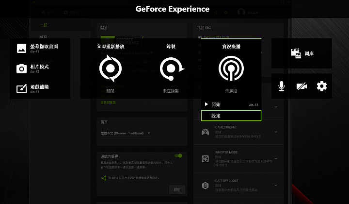The width and height of the screenshot is (349, 204).
Task: Toggle the in-game overlay switch in background window
Action: (178, 155)
